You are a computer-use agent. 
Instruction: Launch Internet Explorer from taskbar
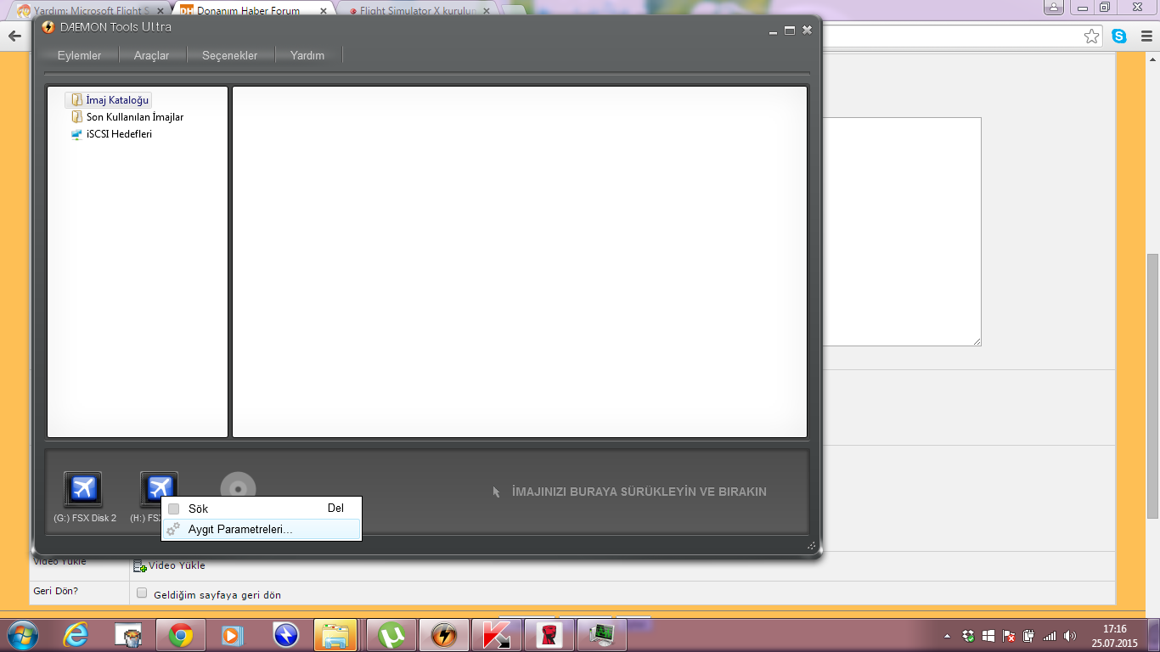pyautogui.click(x=76, y=635)
